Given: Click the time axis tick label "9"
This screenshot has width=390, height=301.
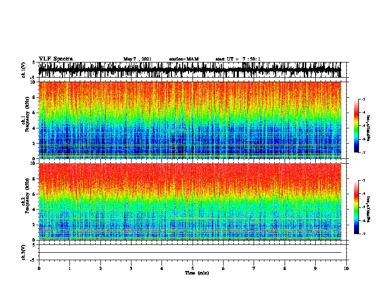Looking at the screenshot, I should (x=315, y=269).
